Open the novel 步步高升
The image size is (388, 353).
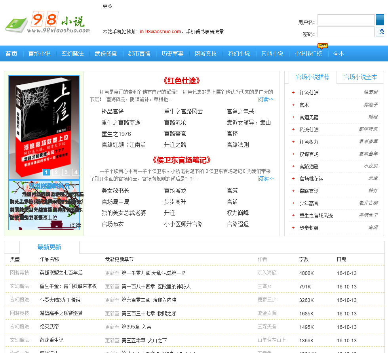(x=175, y=202)
